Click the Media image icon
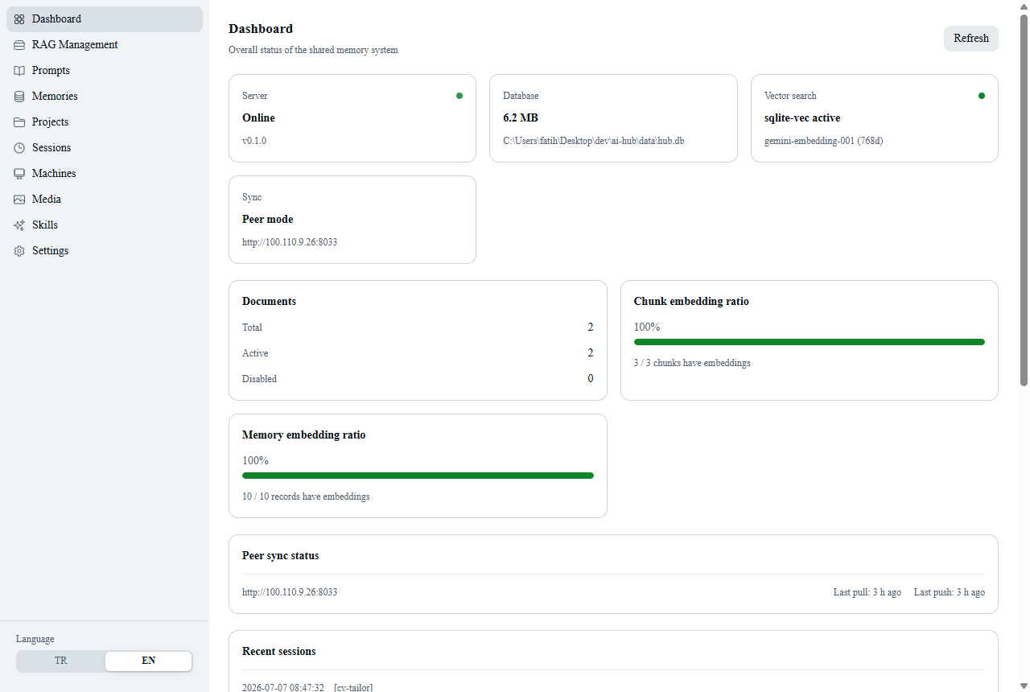This screenshot has width=1030, height=692. click(19, 200)
